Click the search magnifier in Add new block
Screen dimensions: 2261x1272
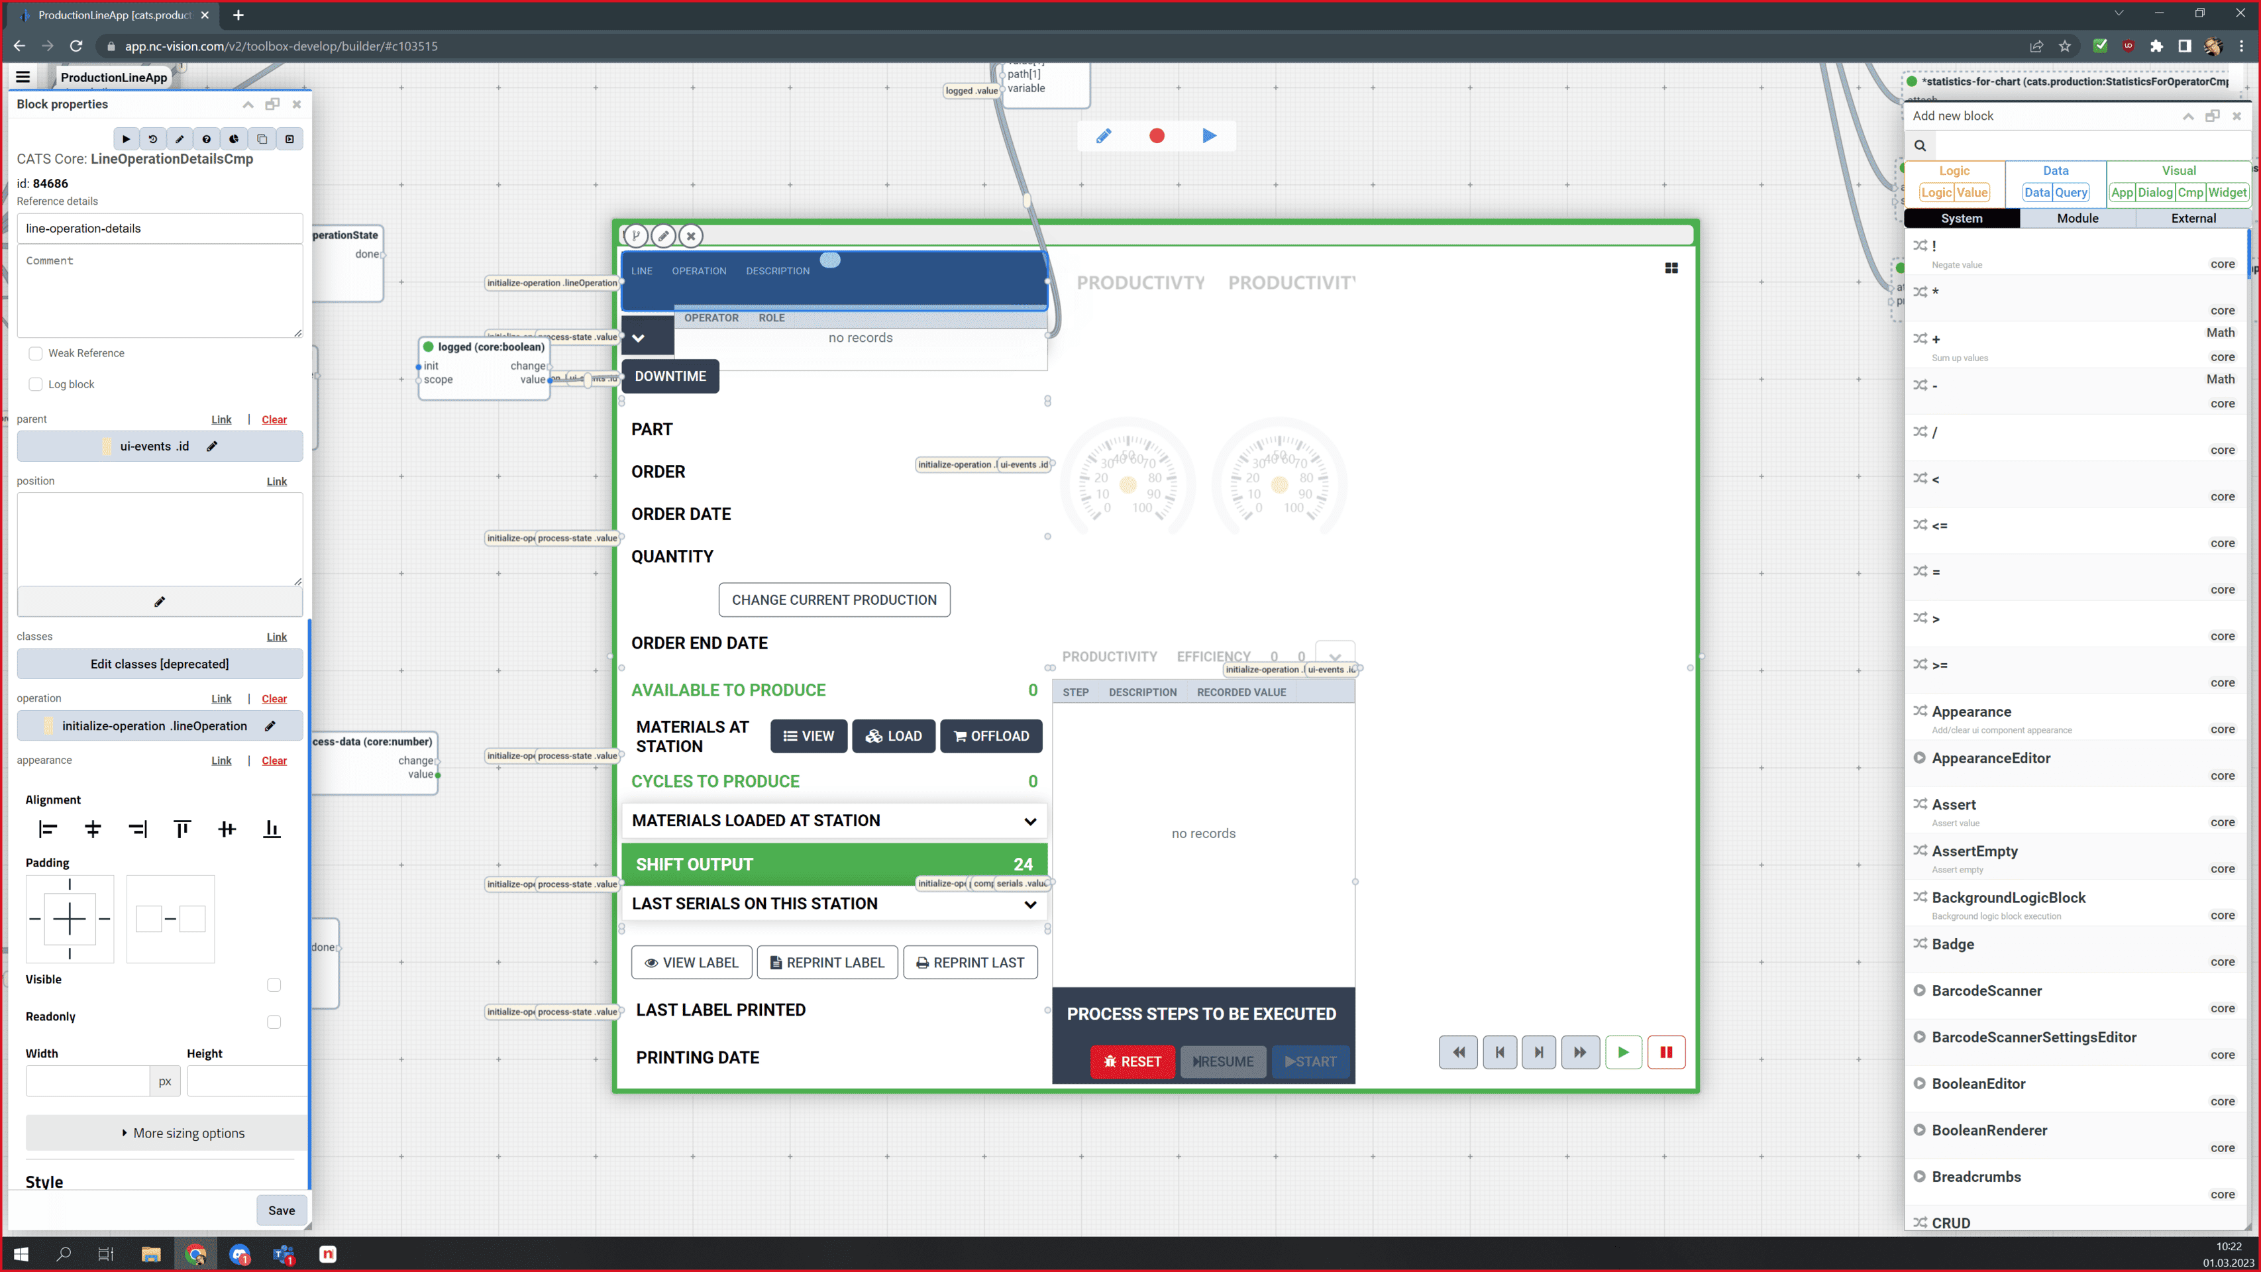pyautogui.click(x=1920, y=146)
